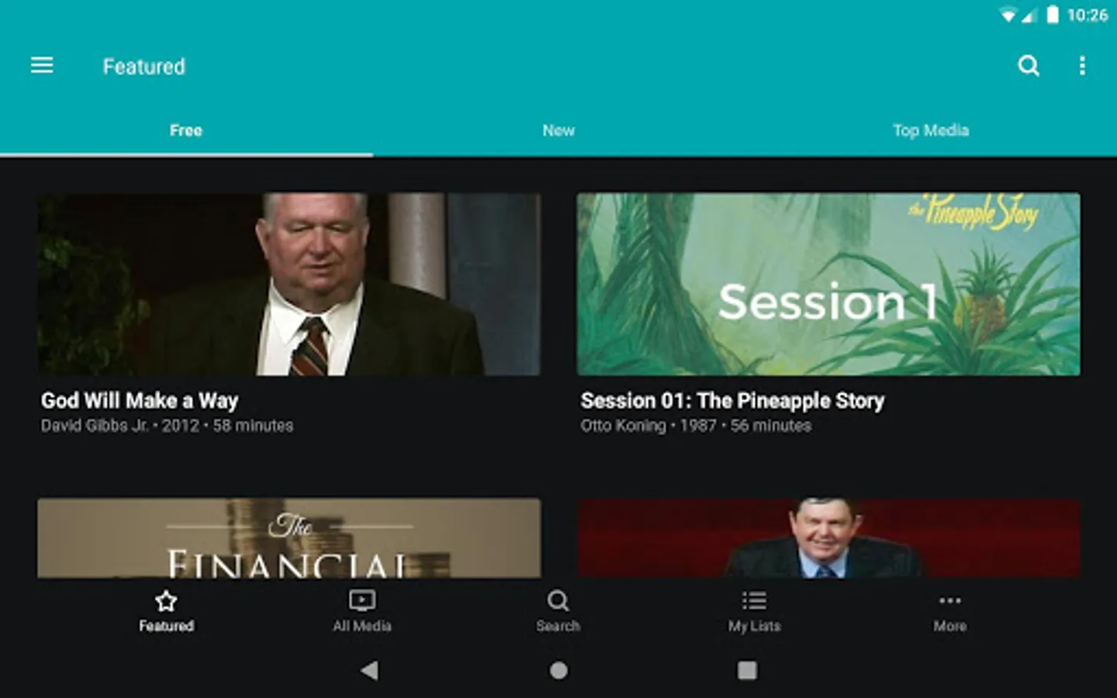Switch to the Free tab
The width and height of the screenshot is (1117, 698).
click(186, 130)
